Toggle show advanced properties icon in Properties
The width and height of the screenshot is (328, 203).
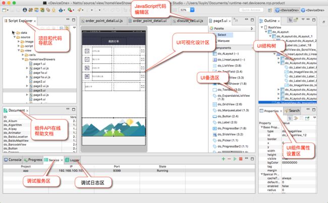[x=296, y=118]
